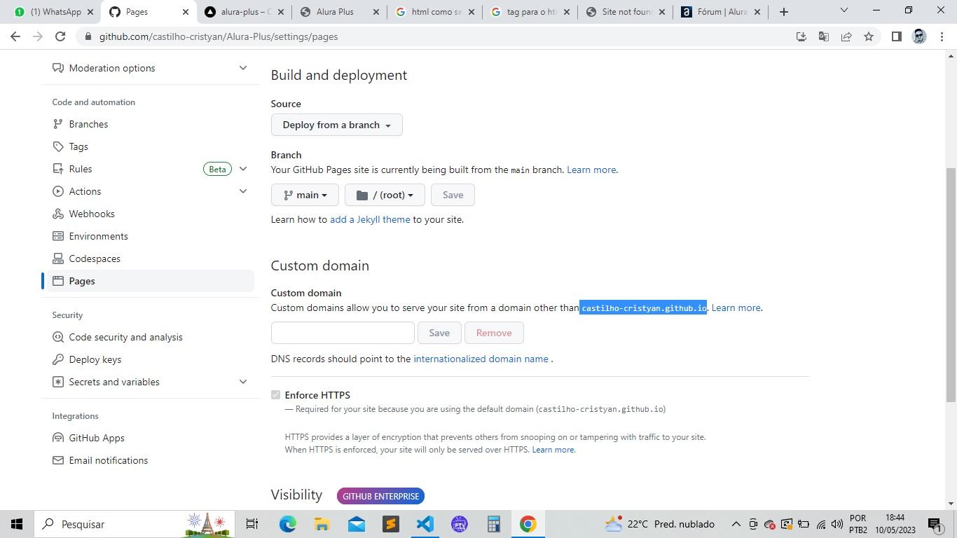The height and width of the screenshot is (538, 957).
Task: Translate this page via translate icon
Action: [x=824, y=36]
